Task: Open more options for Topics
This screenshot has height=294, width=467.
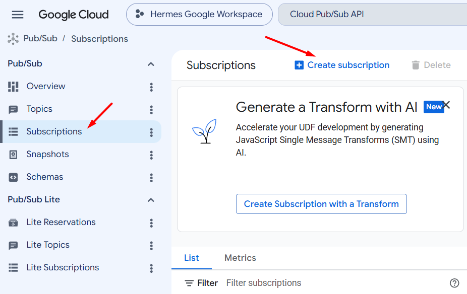Action: [151, 110]
